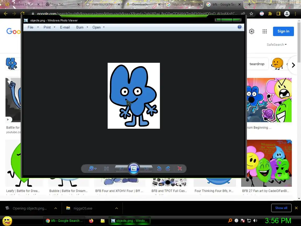The width and height of the screenshot is (301, 226).
Task: Click the network tray icon
Action: coord(249,221)
